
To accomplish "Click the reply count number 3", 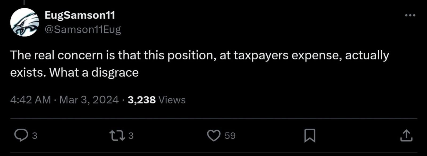I will click(x=35, y=136).
